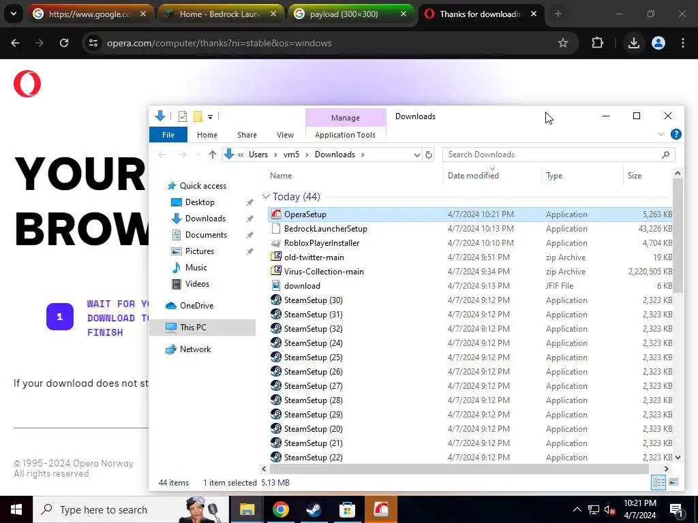
Task: Collapse the Today (44) group
Action: coord(267,197)
